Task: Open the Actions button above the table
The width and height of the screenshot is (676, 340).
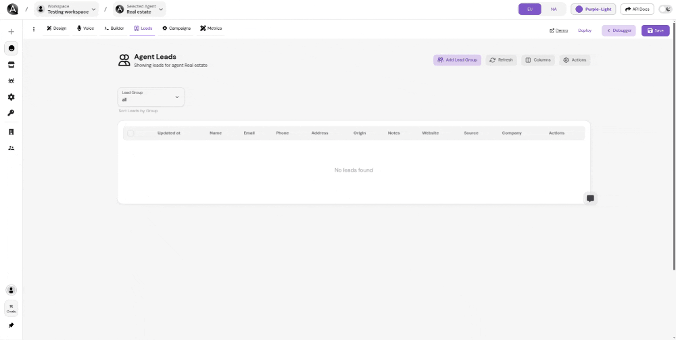Action: point(575,60)
